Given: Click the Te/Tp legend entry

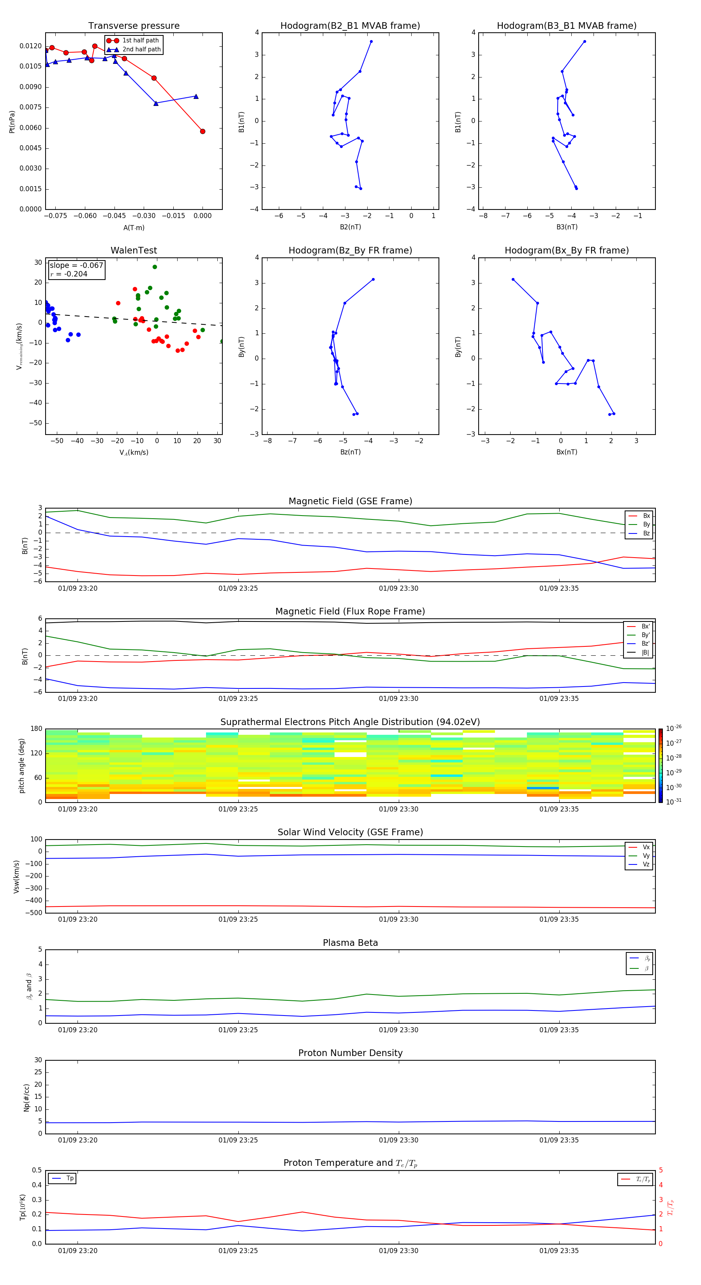Looking at the screenshot, I should [636, 1179].
